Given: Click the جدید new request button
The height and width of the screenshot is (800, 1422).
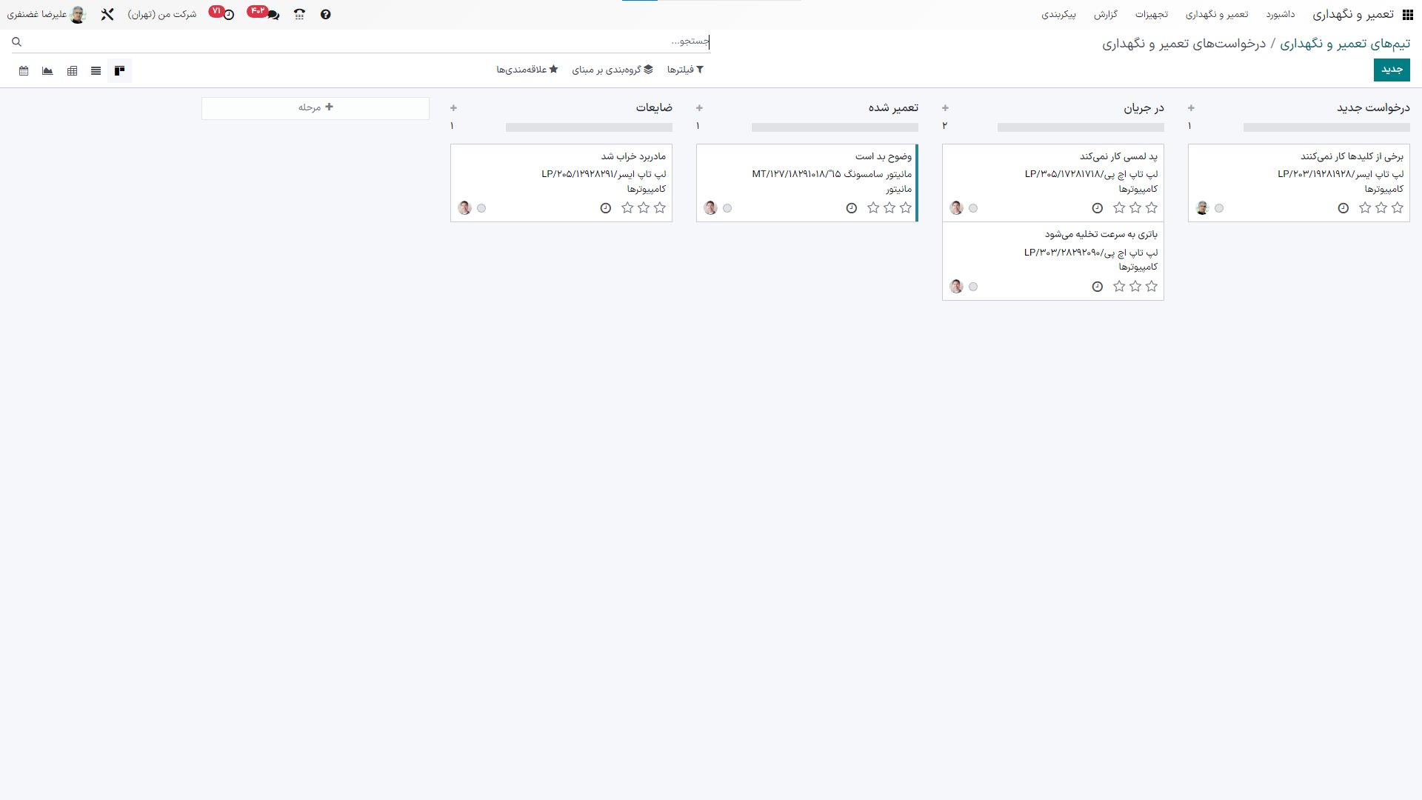Looking at the screenshot, I should (x=1391, y=70).
